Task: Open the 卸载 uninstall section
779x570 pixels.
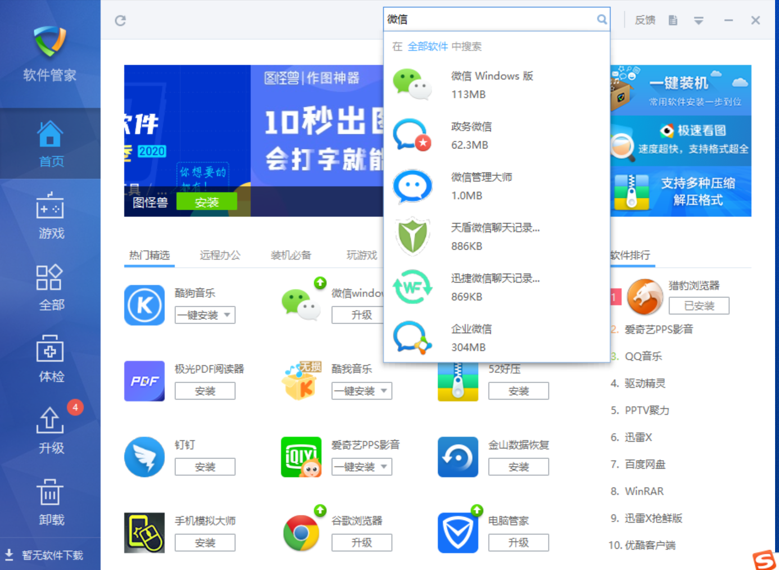Action: pyautogui.click(x=51, y=503)
